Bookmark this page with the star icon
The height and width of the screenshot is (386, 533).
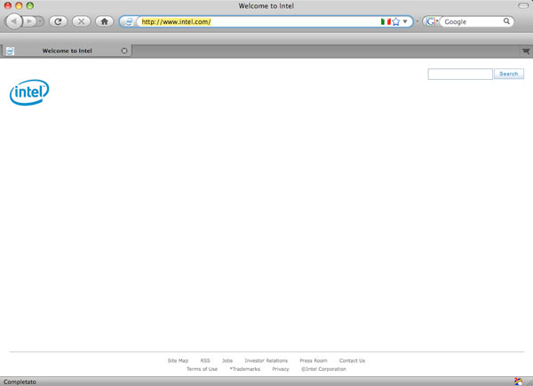click(396, 21)
